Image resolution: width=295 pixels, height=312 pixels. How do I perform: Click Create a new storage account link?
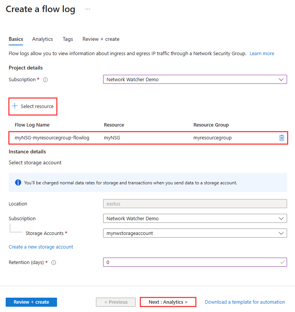(x=41, y=247)
